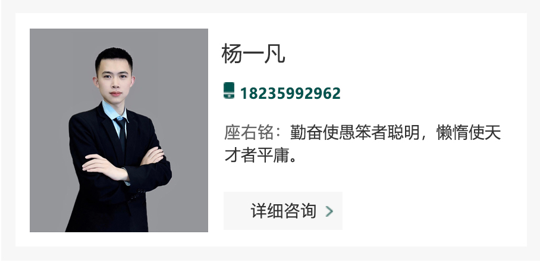Select the phone number 18235992962
Image resolution: width=540 pixels, height=262 pixels.
pyautogui.click(x=290, y=93)
